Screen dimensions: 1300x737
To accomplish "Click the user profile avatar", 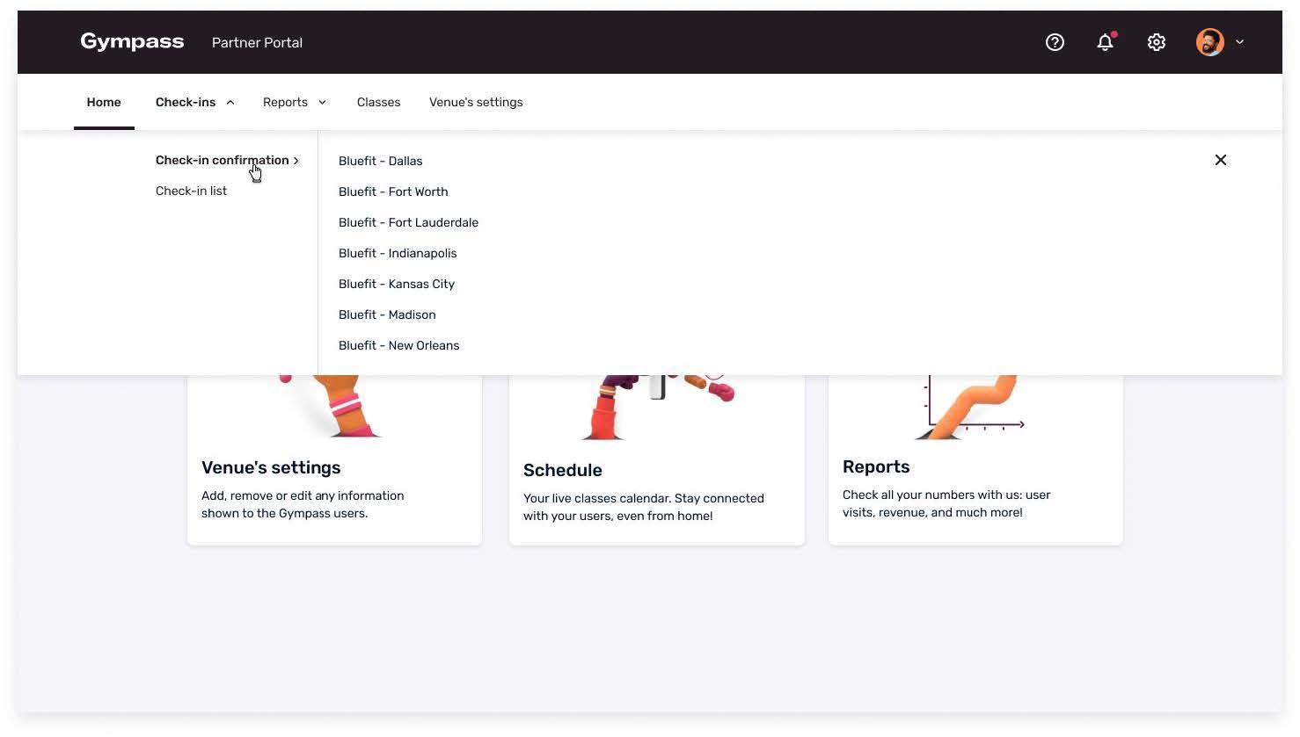I will coord(1210,42).
